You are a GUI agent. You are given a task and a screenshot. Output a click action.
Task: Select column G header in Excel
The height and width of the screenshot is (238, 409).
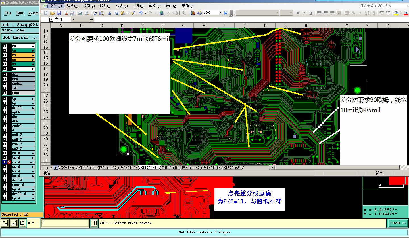(183, 25)
